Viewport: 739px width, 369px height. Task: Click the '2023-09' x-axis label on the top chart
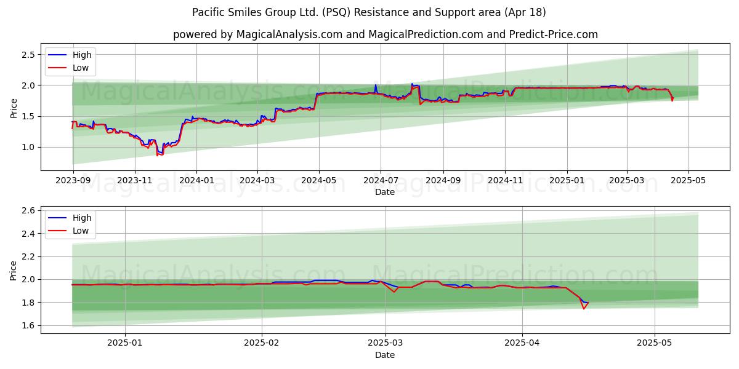pos(73,181)
